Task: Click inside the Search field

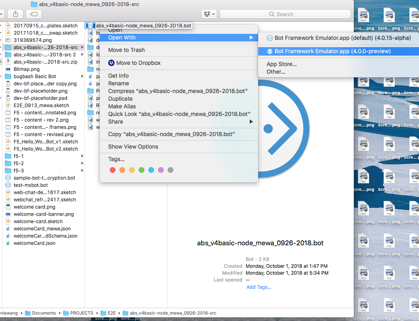Action: coord(285,14)
